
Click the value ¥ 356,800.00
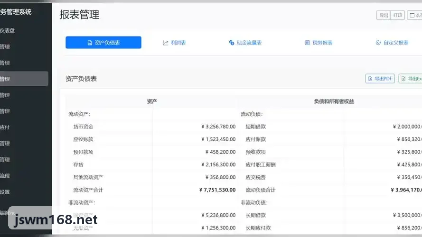pos(220,177)
